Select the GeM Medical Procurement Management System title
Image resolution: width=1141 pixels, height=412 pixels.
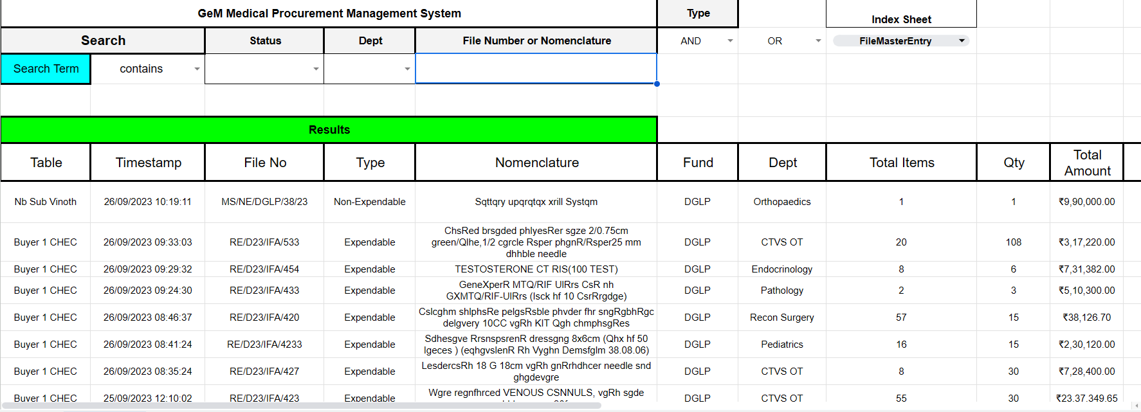[x=329, y=13]
